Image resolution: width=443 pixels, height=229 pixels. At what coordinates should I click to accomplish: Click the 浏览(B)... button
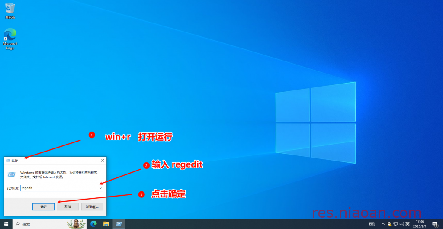coord(92,206)
